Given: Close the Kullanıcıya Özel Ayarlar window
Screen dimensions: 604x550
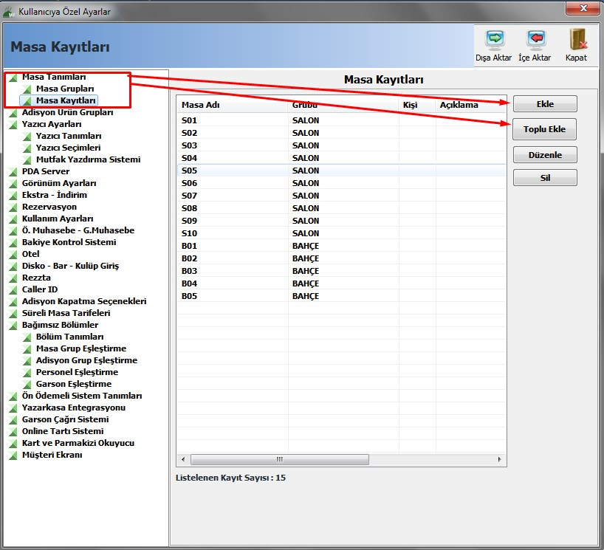Looking at the screenshot, I should click(x=583, y=8).
